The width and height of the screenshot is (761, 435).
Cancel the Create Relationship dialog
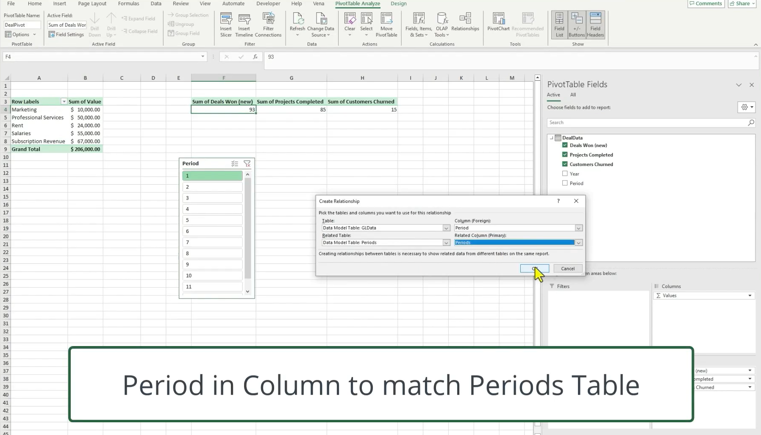[x=567, y=268]
